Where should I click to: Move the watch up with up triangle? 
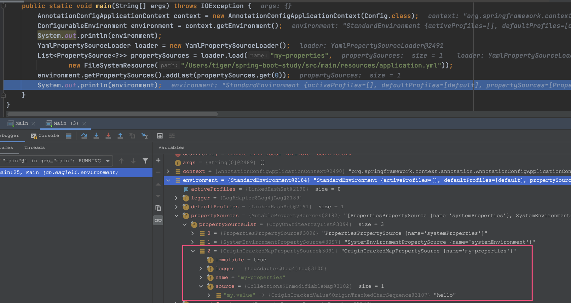tap(158, 184)
